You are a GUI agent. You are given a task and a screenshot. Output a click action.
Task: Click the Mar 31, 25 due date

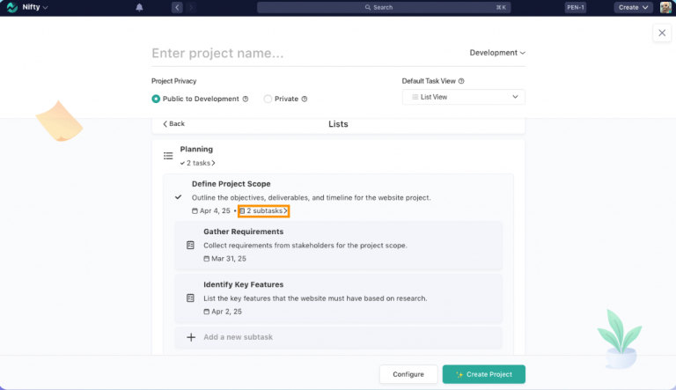click(x=229, y=259)
